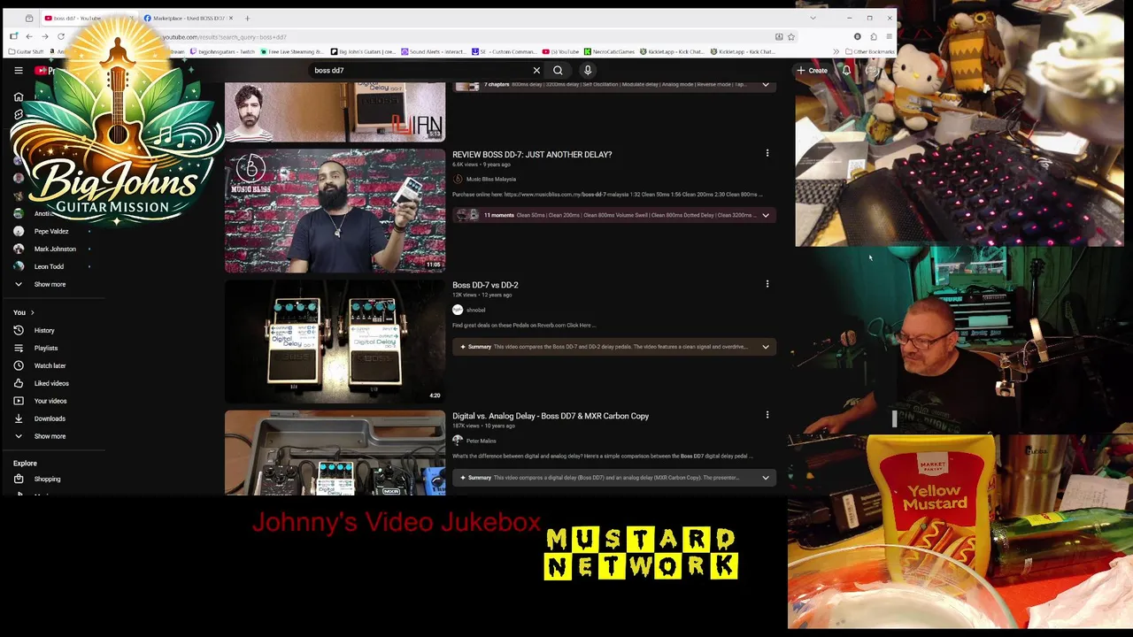The height and width of the screenshot is (637, 1133).
Task: Open more options for Digital vs. Analog Delay
Action: tap(767, 415)
